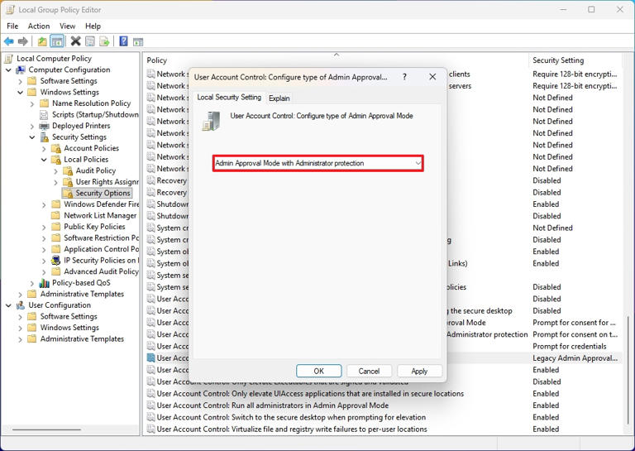635x451 pixels.
Task: Click the Account Policies locked folder icon
Action: pyautogui.click(x=56, y=148)
